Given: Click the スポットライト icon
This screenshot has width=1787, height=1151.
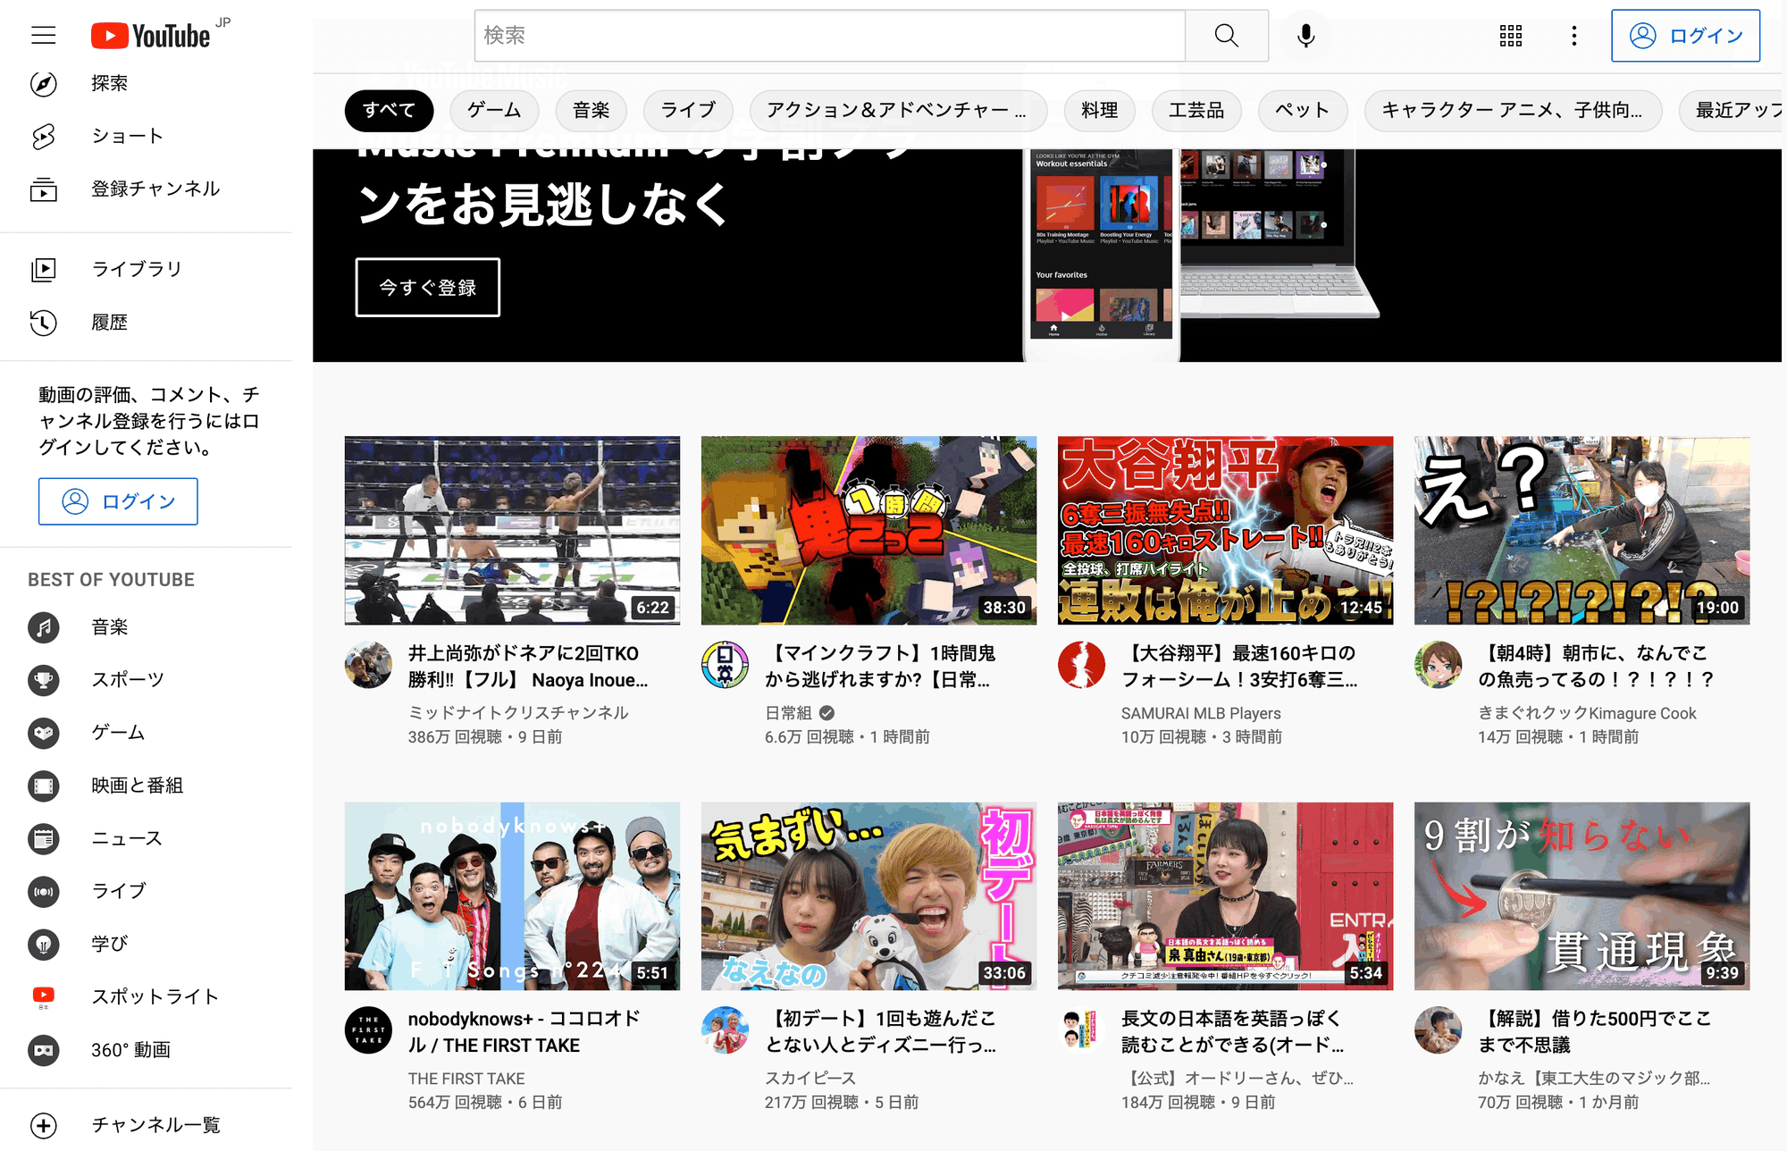Looking at the screenshot, I should click(44, 996).
